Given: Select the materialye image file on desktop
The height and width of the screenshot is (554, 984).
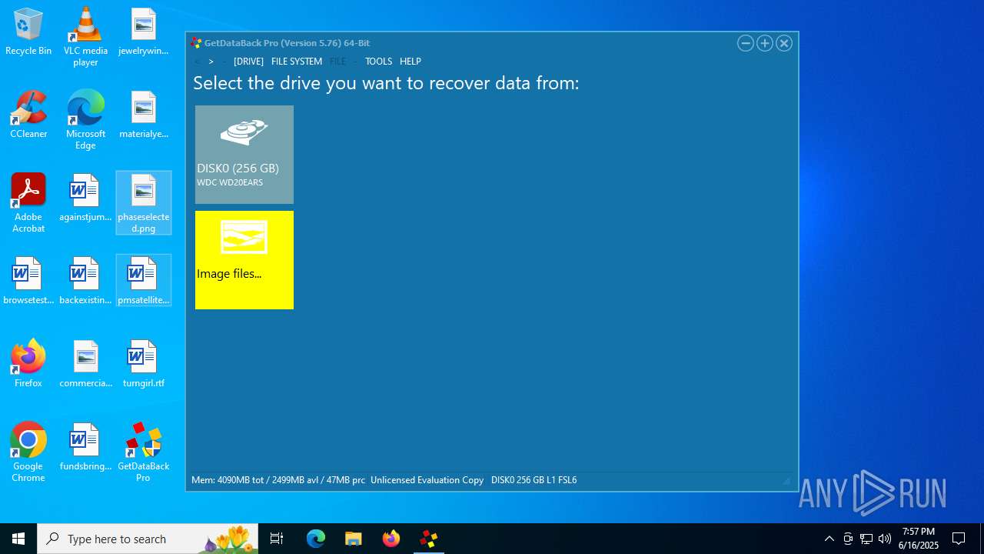Looking at the screenshot, I should click(144, 115).
